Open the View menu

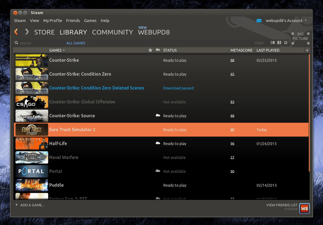[x=34, y=21]
